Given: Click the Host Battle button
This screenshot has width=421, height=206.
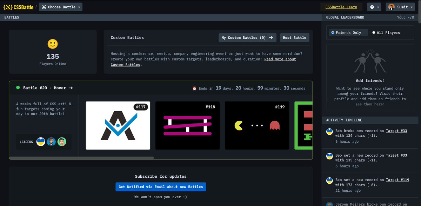Looking at the screenshot, I should click(295, 37).
